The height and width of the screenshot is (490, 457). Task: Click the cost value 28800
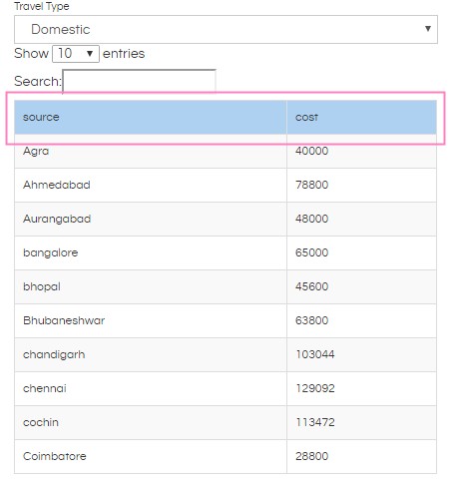(x=311, y=456)
